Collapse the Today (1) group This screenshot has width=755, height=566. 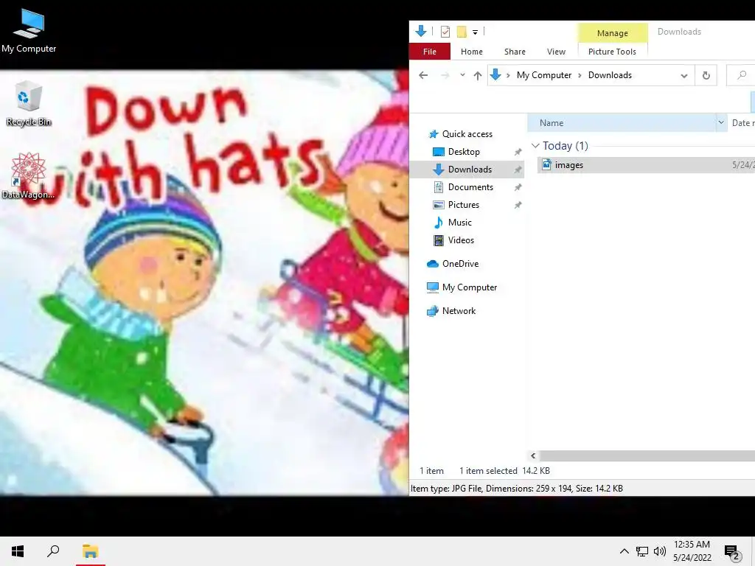pos(535,146)
